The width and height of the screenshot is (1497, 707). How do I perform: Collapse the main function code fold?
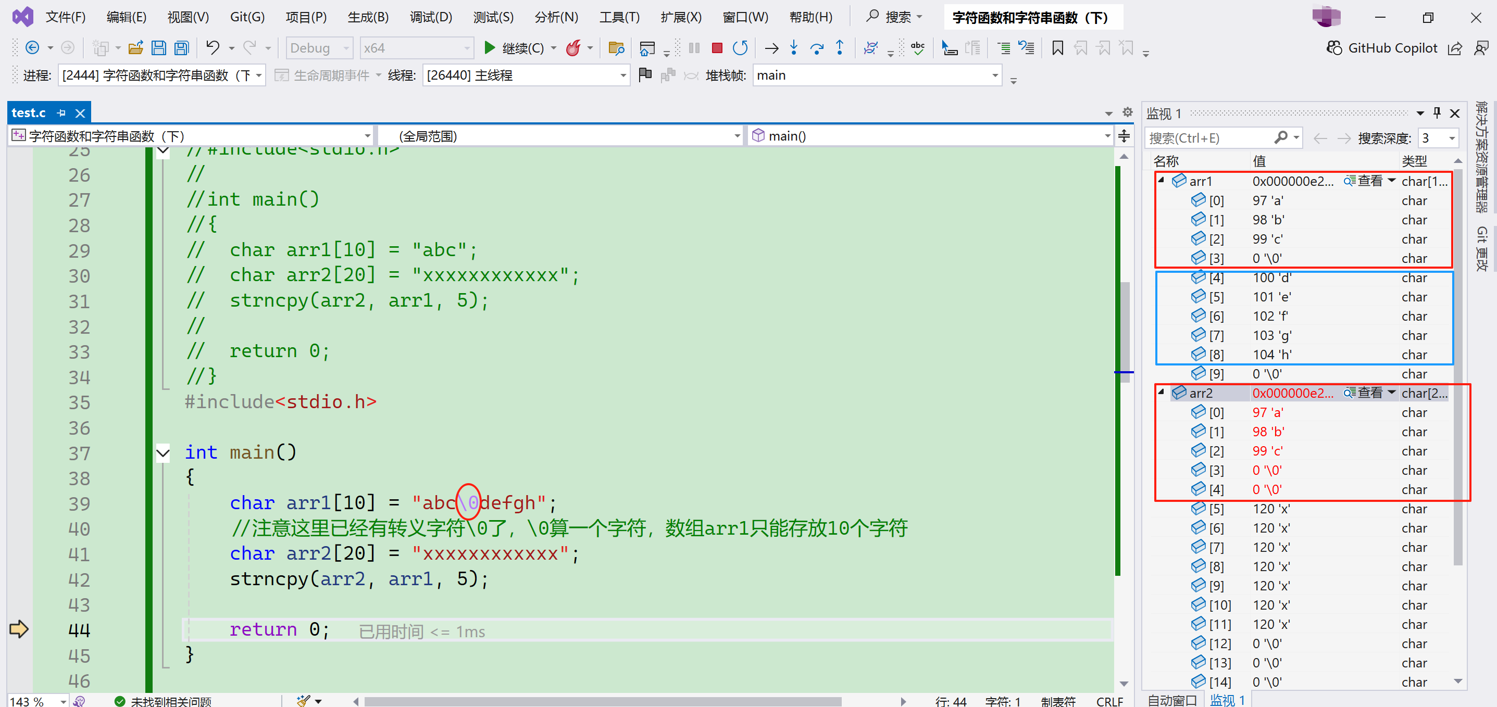[164, 452]
